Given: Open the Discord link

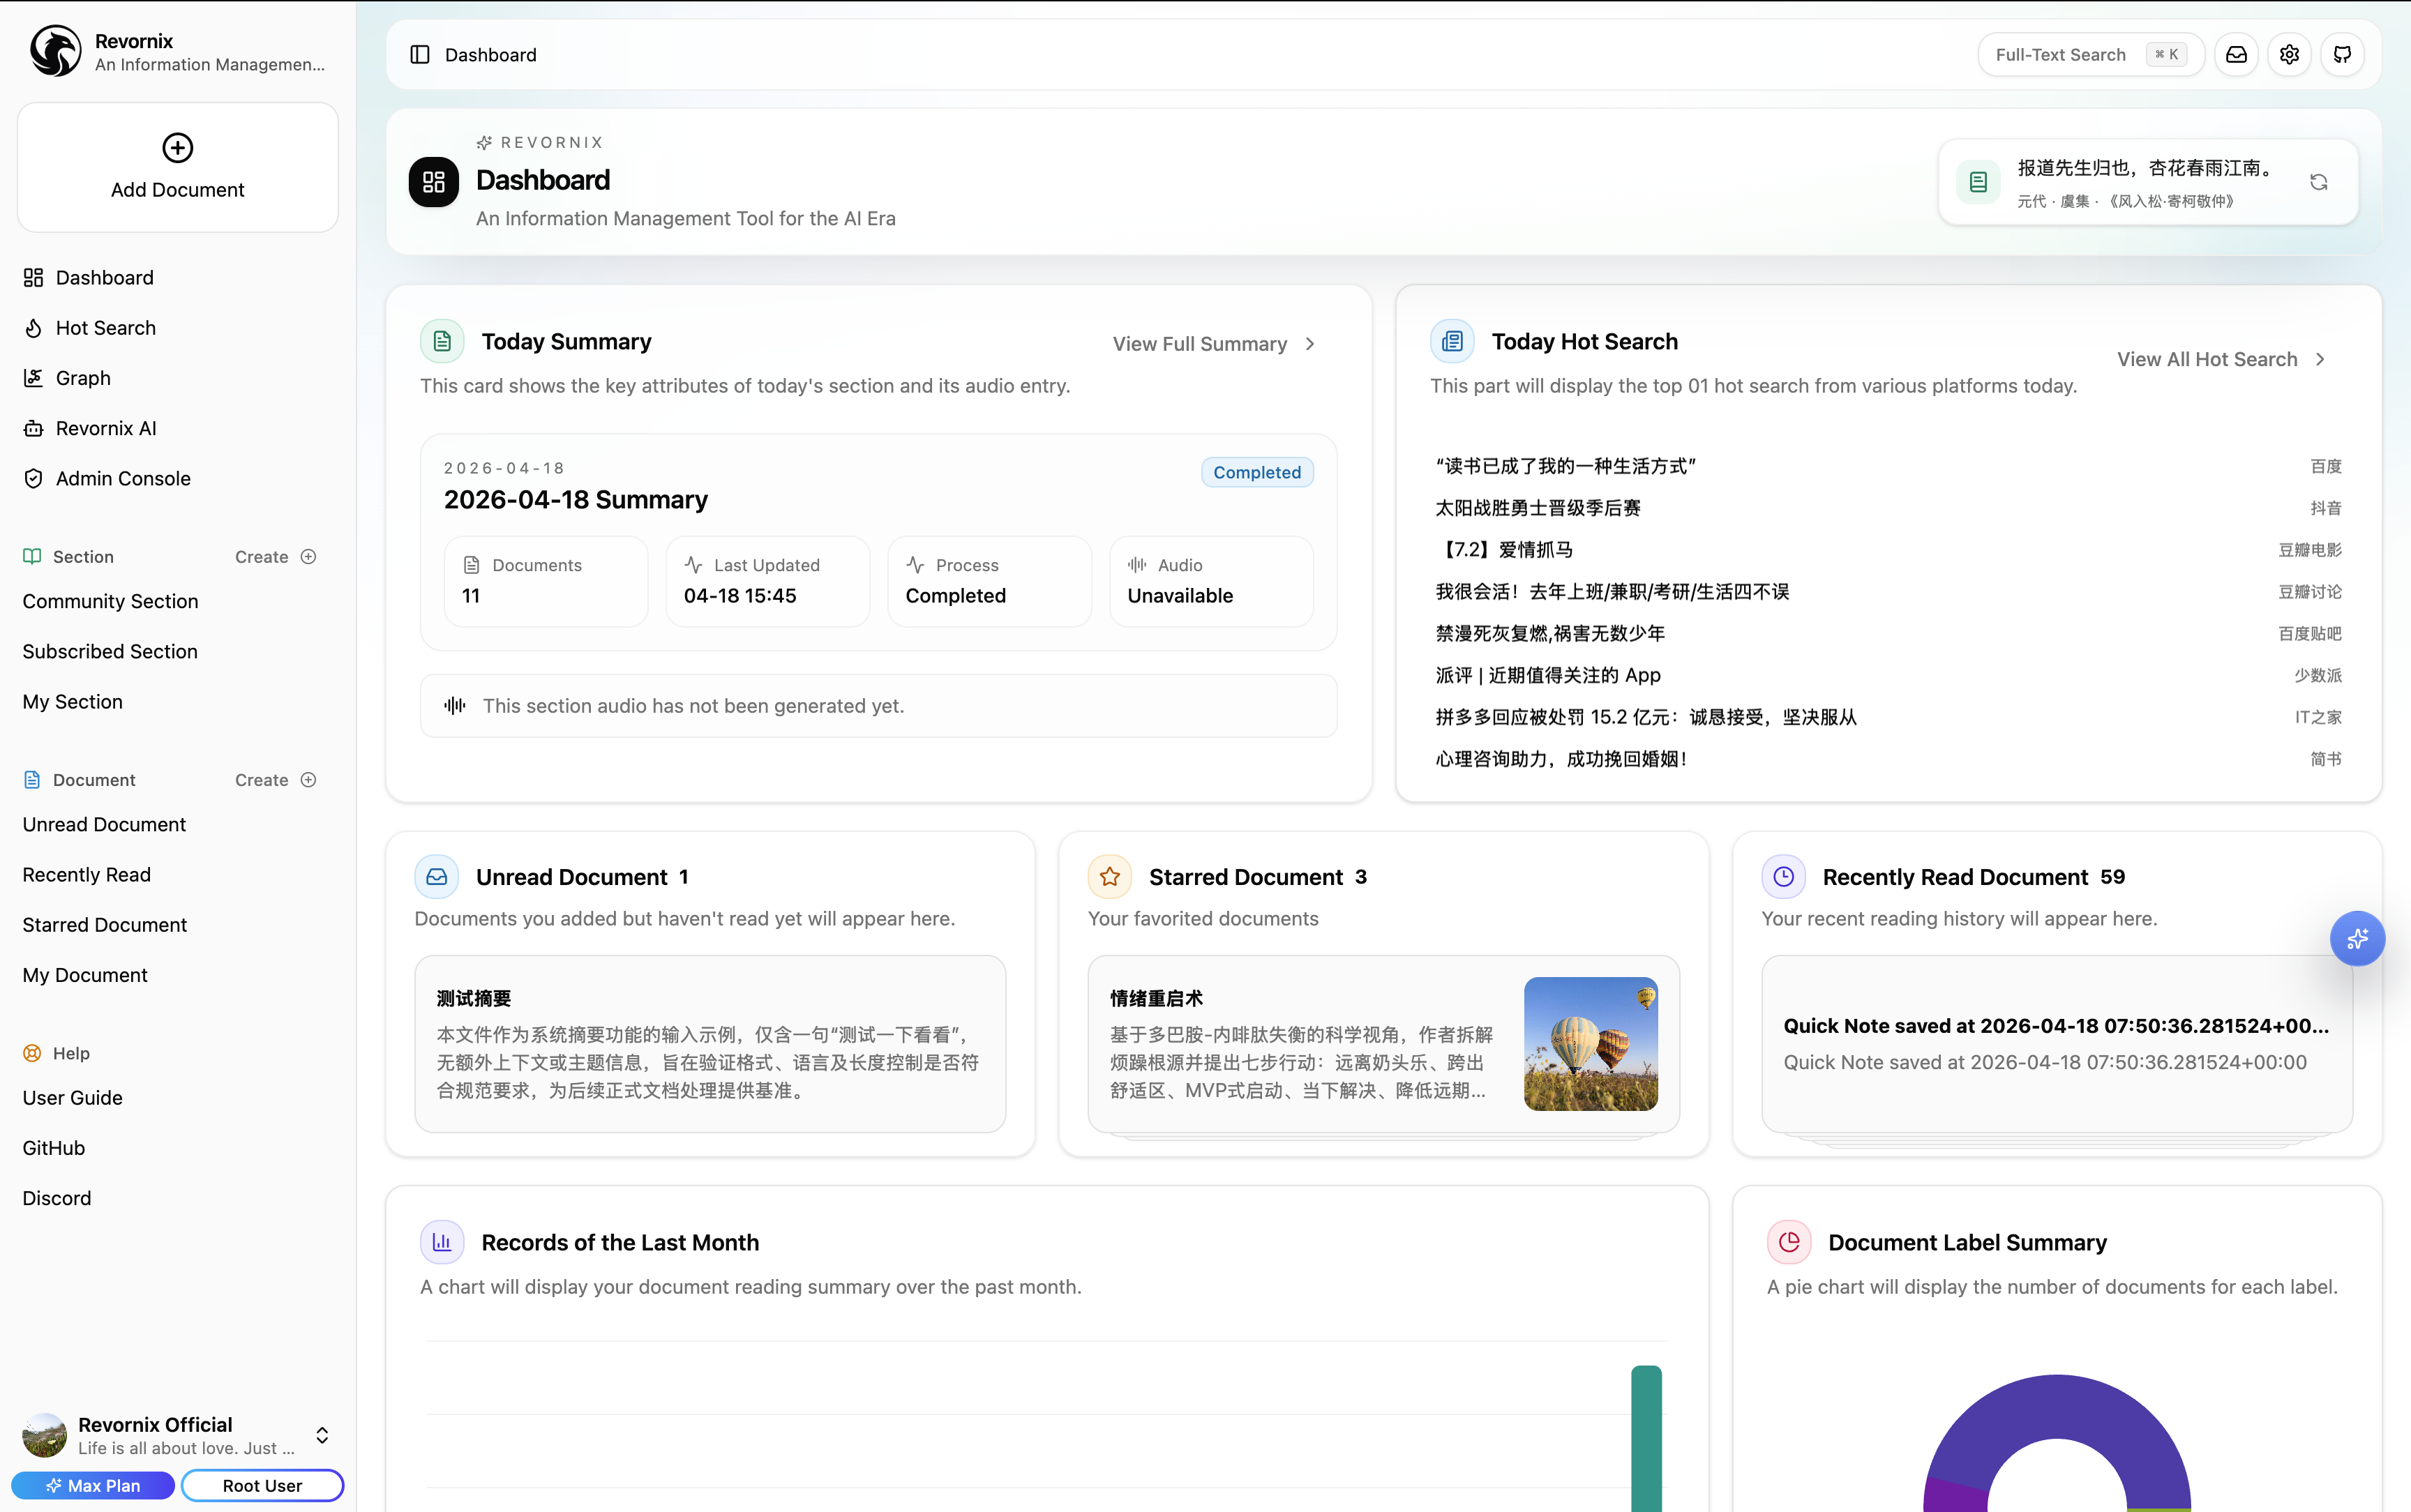Looking at the screenshot, I should point(56,1198).
